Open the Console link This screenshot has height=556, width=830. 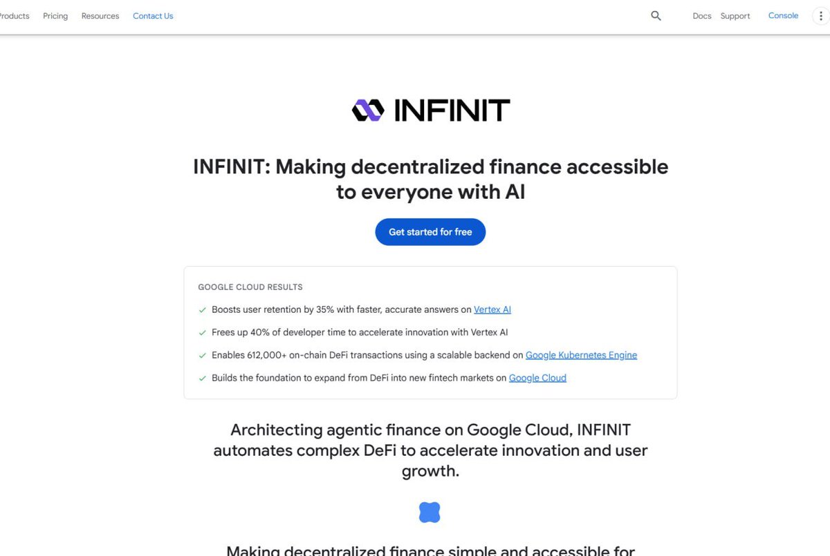tap(783, 16)
